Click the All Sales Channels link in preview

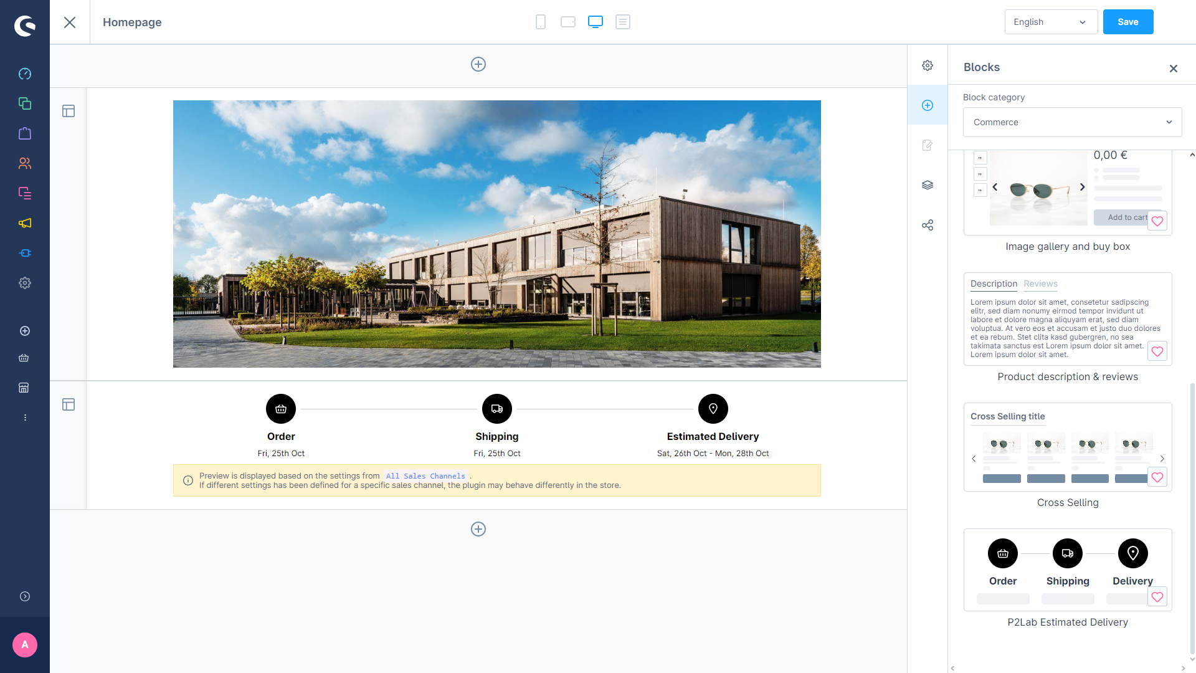tap(425, 476)
